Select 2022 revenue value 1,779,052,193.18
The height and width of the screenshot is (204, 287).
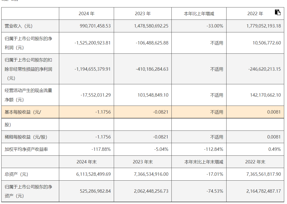click(x=264, y=26)
